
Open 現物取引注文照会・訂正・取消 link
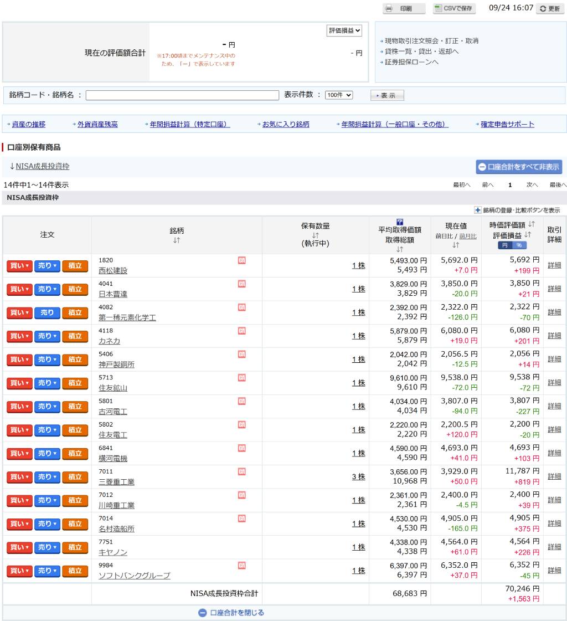(431, 41)
